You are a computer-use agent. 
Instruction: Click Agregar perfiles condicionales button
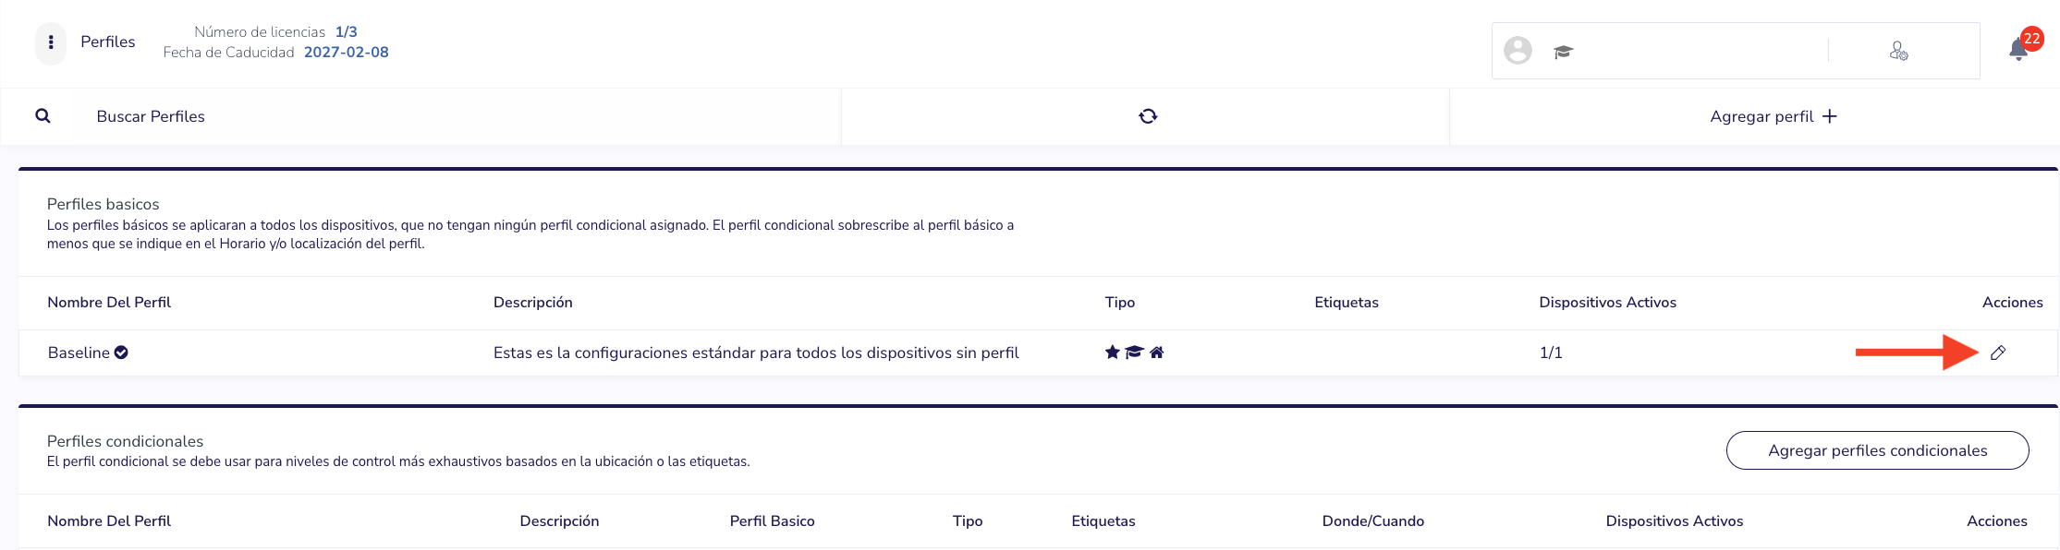tap(1877, 450)
